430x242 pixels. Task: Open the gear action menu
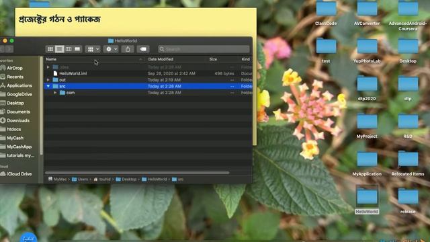[111, 49]
